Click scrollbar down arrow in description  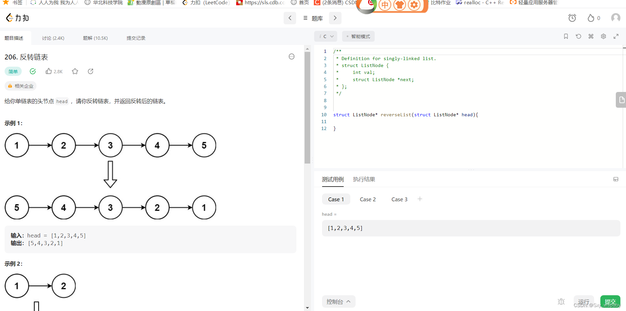[x=307, y=308]
